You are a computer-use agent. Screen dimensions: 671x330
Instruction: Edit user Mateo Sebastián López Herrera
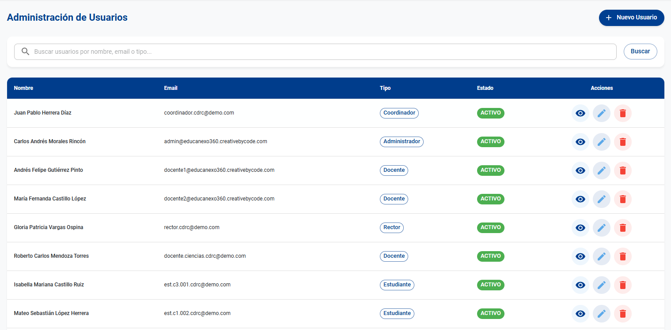602,314
